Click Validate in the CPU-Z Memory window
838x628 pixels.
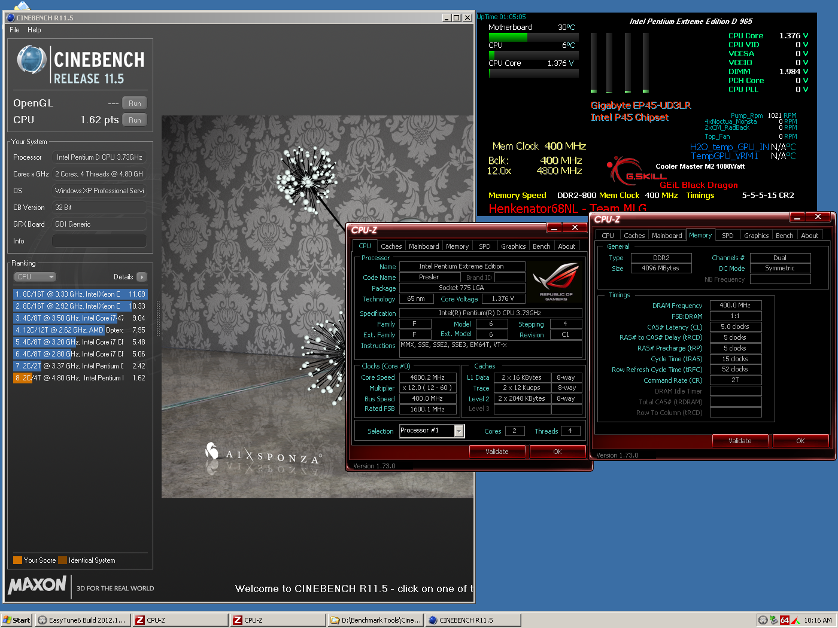click(x=740, y=441)
